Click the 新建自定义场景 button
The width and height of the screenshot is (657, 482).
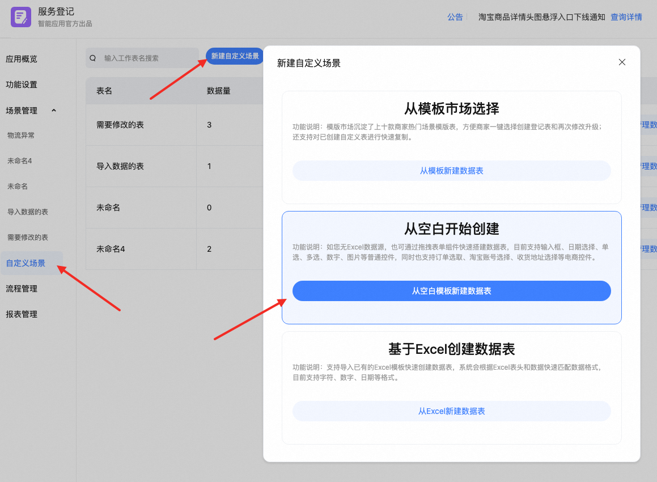point(235,56)
